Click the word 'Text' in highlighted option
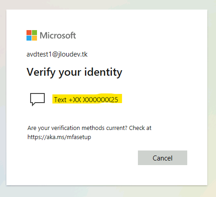The width and height of the screenshot is (216, 197). click(x=60, y=100)
